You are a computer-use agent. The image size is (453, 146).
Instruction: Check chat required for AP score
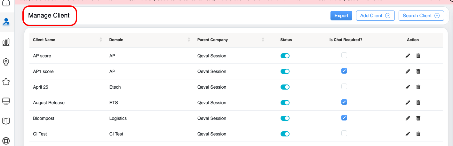coord(344,55)
